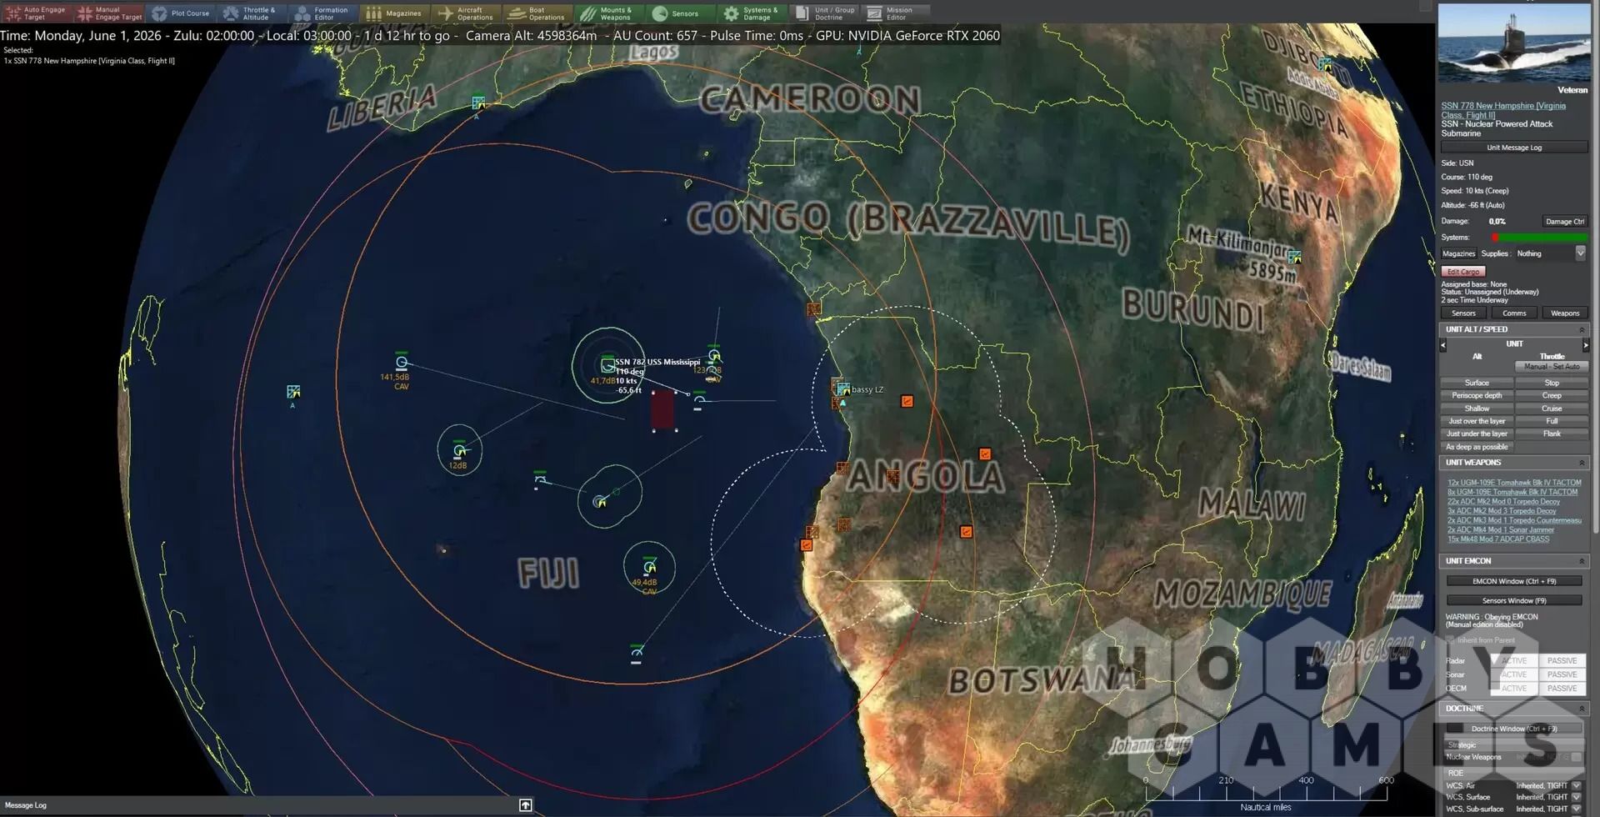Set Sonar EMCON to ACTIVE

coord(1513,674)
